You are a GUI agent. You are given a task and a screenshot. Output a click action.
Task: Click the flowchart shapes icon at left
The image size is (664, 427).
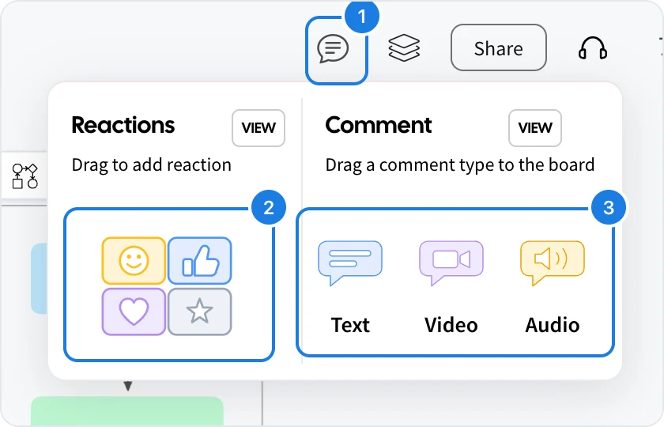click(x=25, y=176)
